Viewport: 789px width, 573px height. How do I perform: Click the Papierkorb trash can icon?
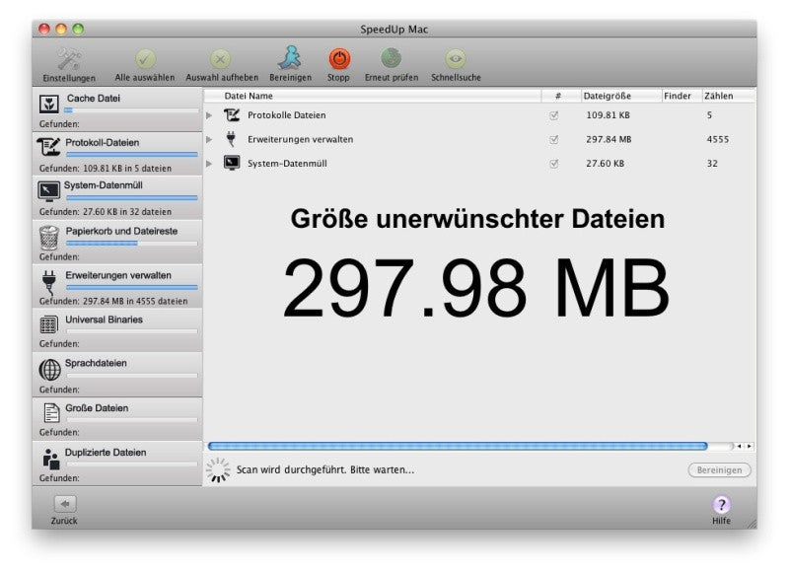click(x=48, y=238)
